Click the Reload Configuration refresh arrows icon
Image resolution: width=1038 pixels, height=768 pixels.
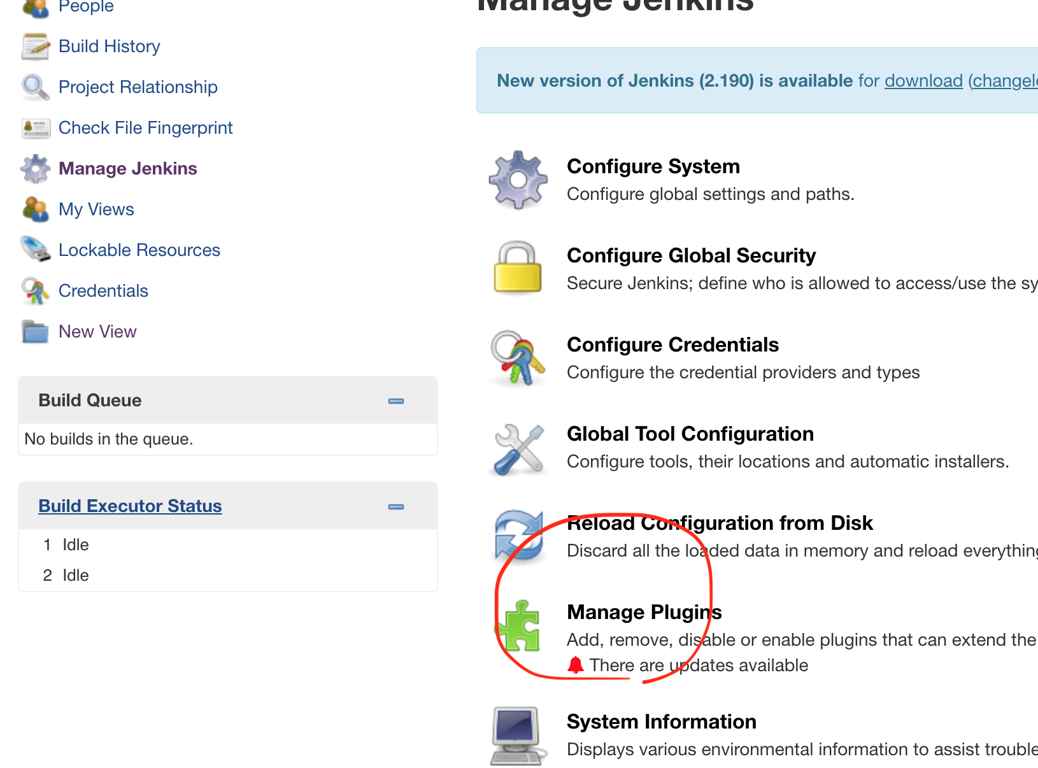(x=520, y=536)
